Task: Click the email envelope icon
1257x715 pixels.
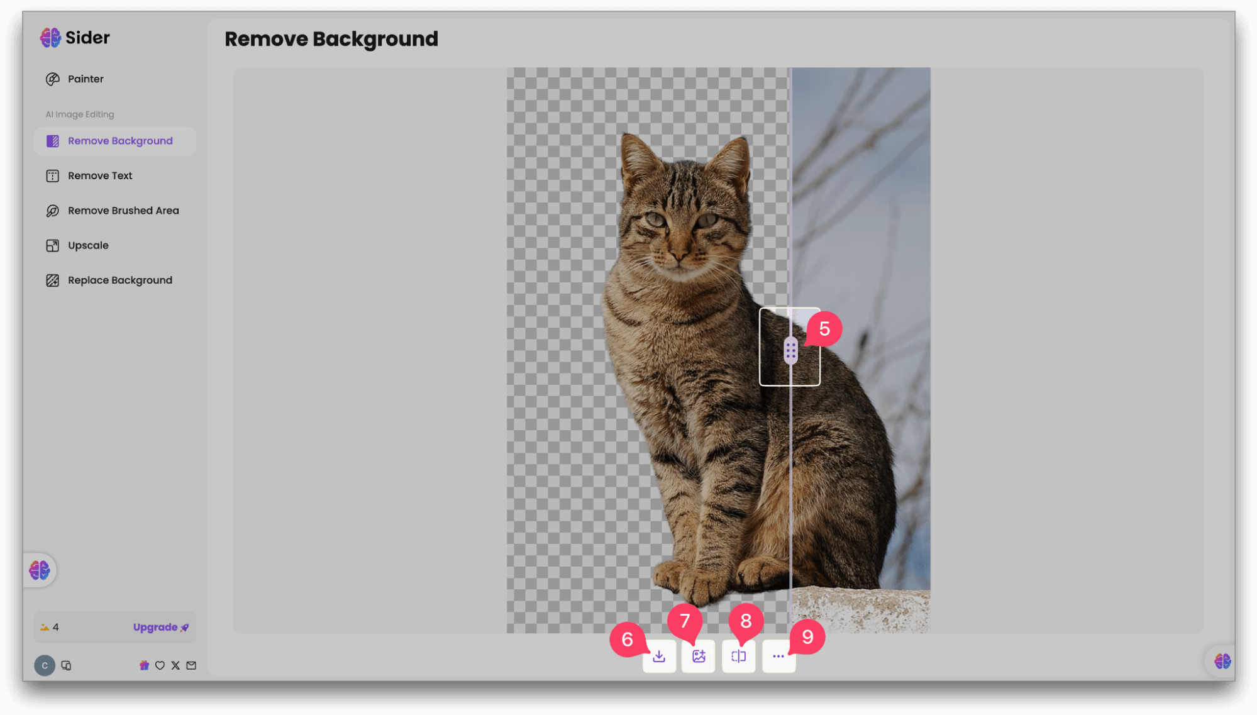Action: 191,665
